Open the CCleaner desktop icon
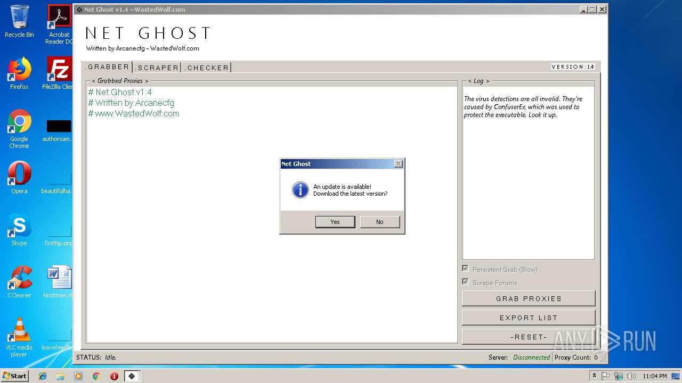Image resolution: width=682 pixels, height=383 pixels. click(19, 282)
